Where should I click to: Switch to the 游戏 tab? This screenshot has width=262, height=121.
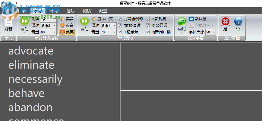pos(71,11)
